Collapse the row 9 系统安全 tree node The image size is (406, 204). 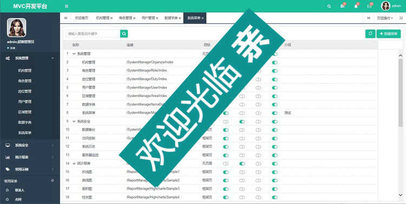tap(74, 122)
